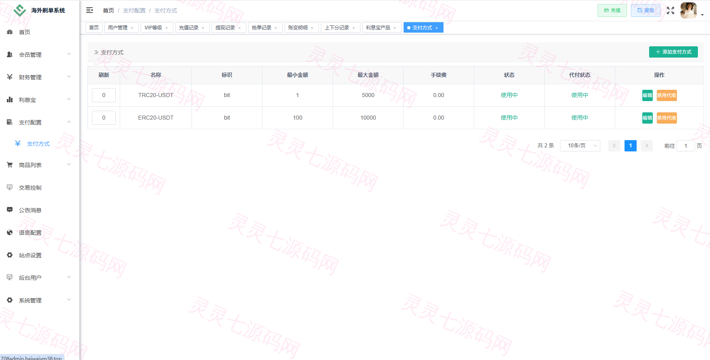
Task: Switch to the 账变明细 tab
Action: (x=301, y=27)
